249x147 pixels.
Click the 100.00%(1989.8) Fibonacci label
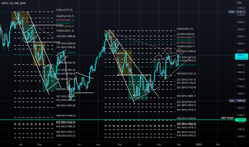[66, 36]
